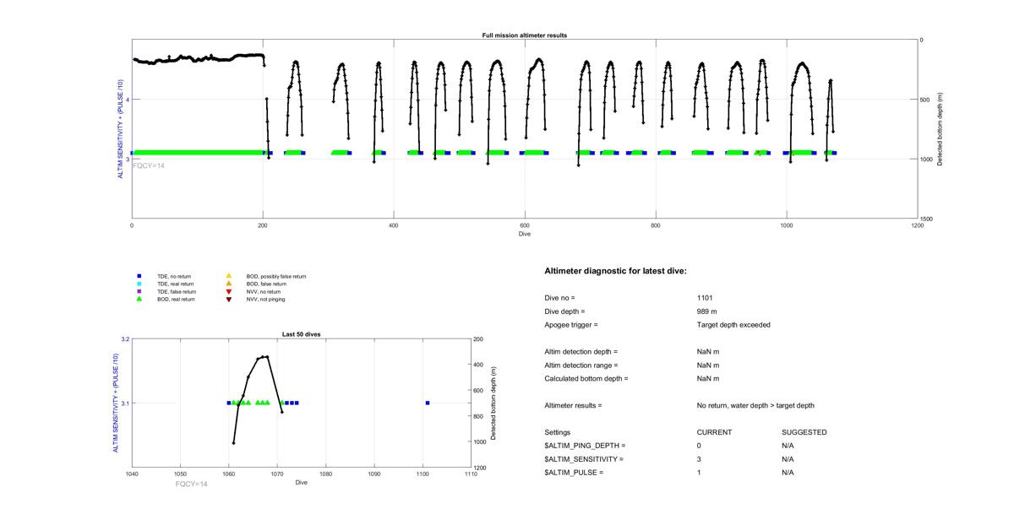Click the 'CURRENT' column header

(714, 432)
